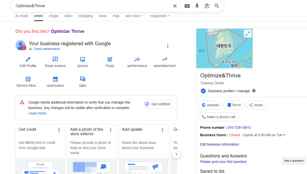Open the three-dot menu for Your business section
This screenshot has width=307, height=174.
click(x=168, y=46)
